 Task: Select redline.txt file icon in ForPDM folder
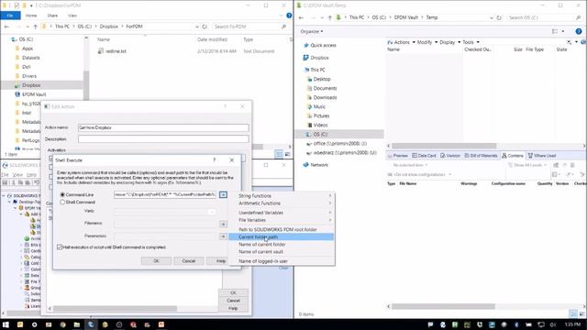pyautogui.click(x=100, y=51)
